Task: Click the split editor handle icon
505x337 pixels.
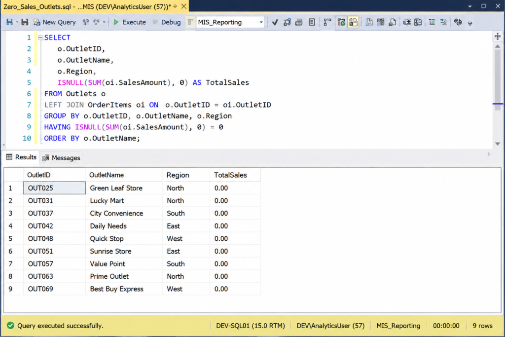Action: [x=498, y=36]
